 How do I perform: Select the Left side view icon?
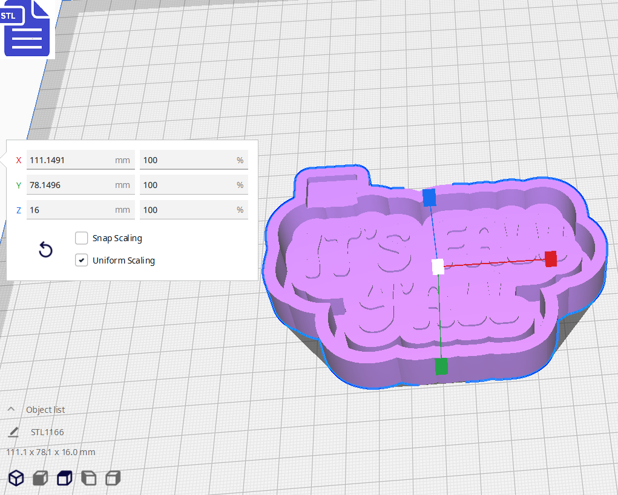(88, 477)
